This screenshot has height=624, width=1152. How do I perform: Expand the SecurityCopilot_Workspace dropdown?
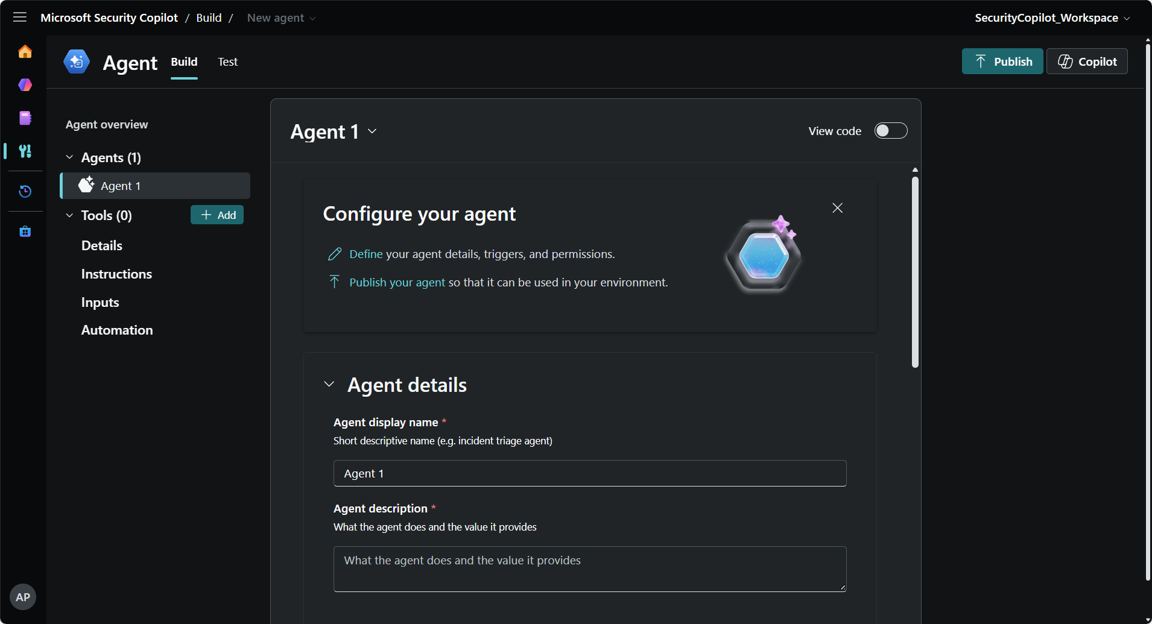tap(1052, 17)
